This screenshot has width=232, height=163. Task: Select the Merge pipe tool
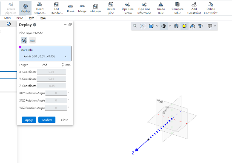coord(82,9)
